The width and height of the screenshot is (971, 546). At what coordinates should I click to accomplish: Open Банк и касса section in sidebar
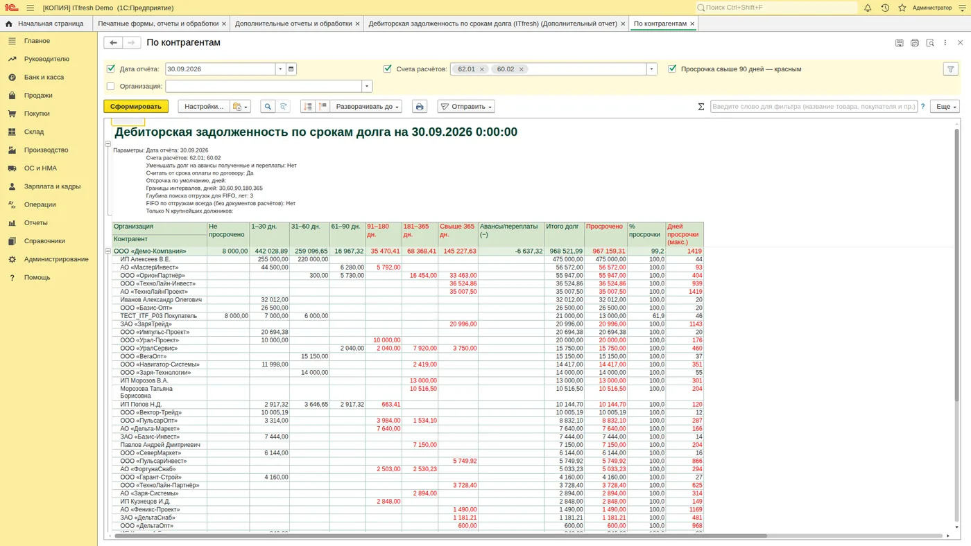44,77
